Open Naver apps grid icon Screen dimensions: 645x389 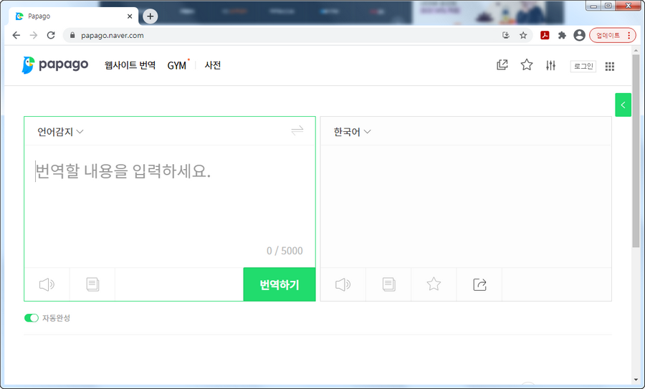click(610, 66)
